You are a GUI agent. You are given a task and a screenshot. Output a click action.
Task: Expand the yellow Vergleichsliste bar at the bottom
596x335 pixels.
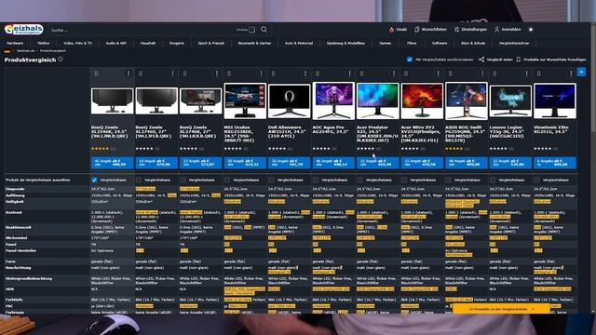pos(501,309)
